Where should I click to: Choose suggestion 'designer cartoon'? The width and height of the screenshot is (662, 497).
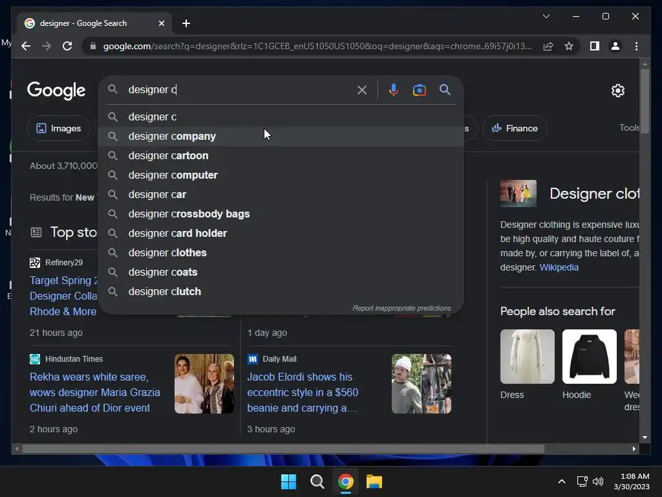click(281, 155)
